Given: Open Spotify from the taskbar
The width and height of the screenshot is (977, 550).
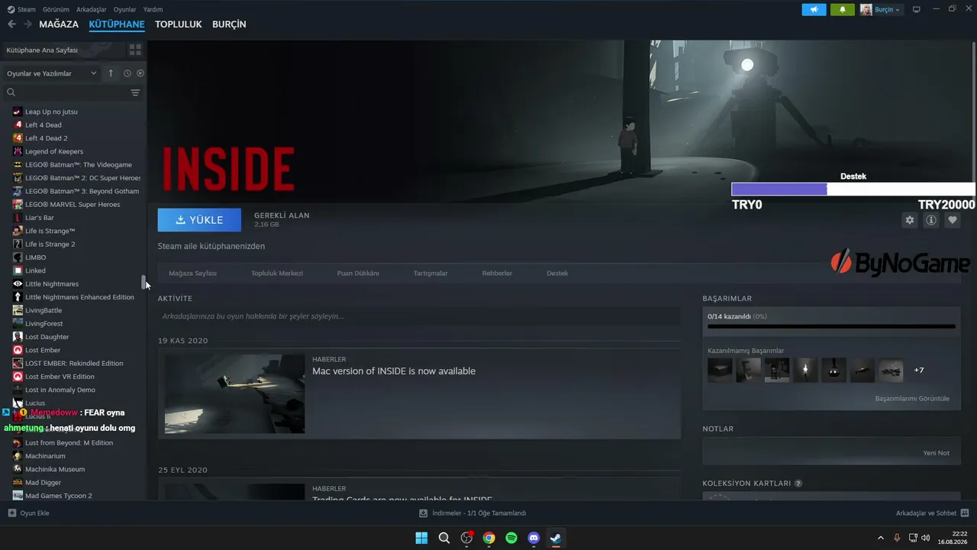Looking at the screenshot, I should pyautogui.click(x=511, y=538).
